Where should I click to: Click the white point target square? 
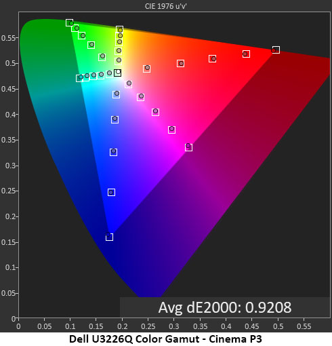pyautogui.click(x=117, y=73)
